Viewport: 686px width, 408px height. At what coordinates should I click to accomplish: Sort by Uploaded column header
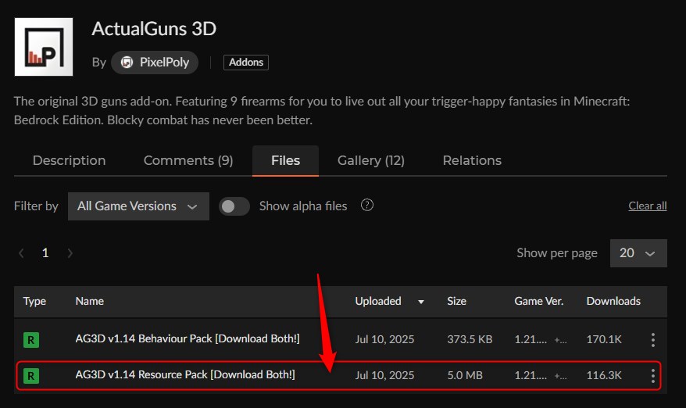click(378, 301)
